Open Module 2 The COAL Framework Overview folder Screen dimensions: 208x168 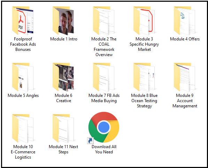[104, 21]
